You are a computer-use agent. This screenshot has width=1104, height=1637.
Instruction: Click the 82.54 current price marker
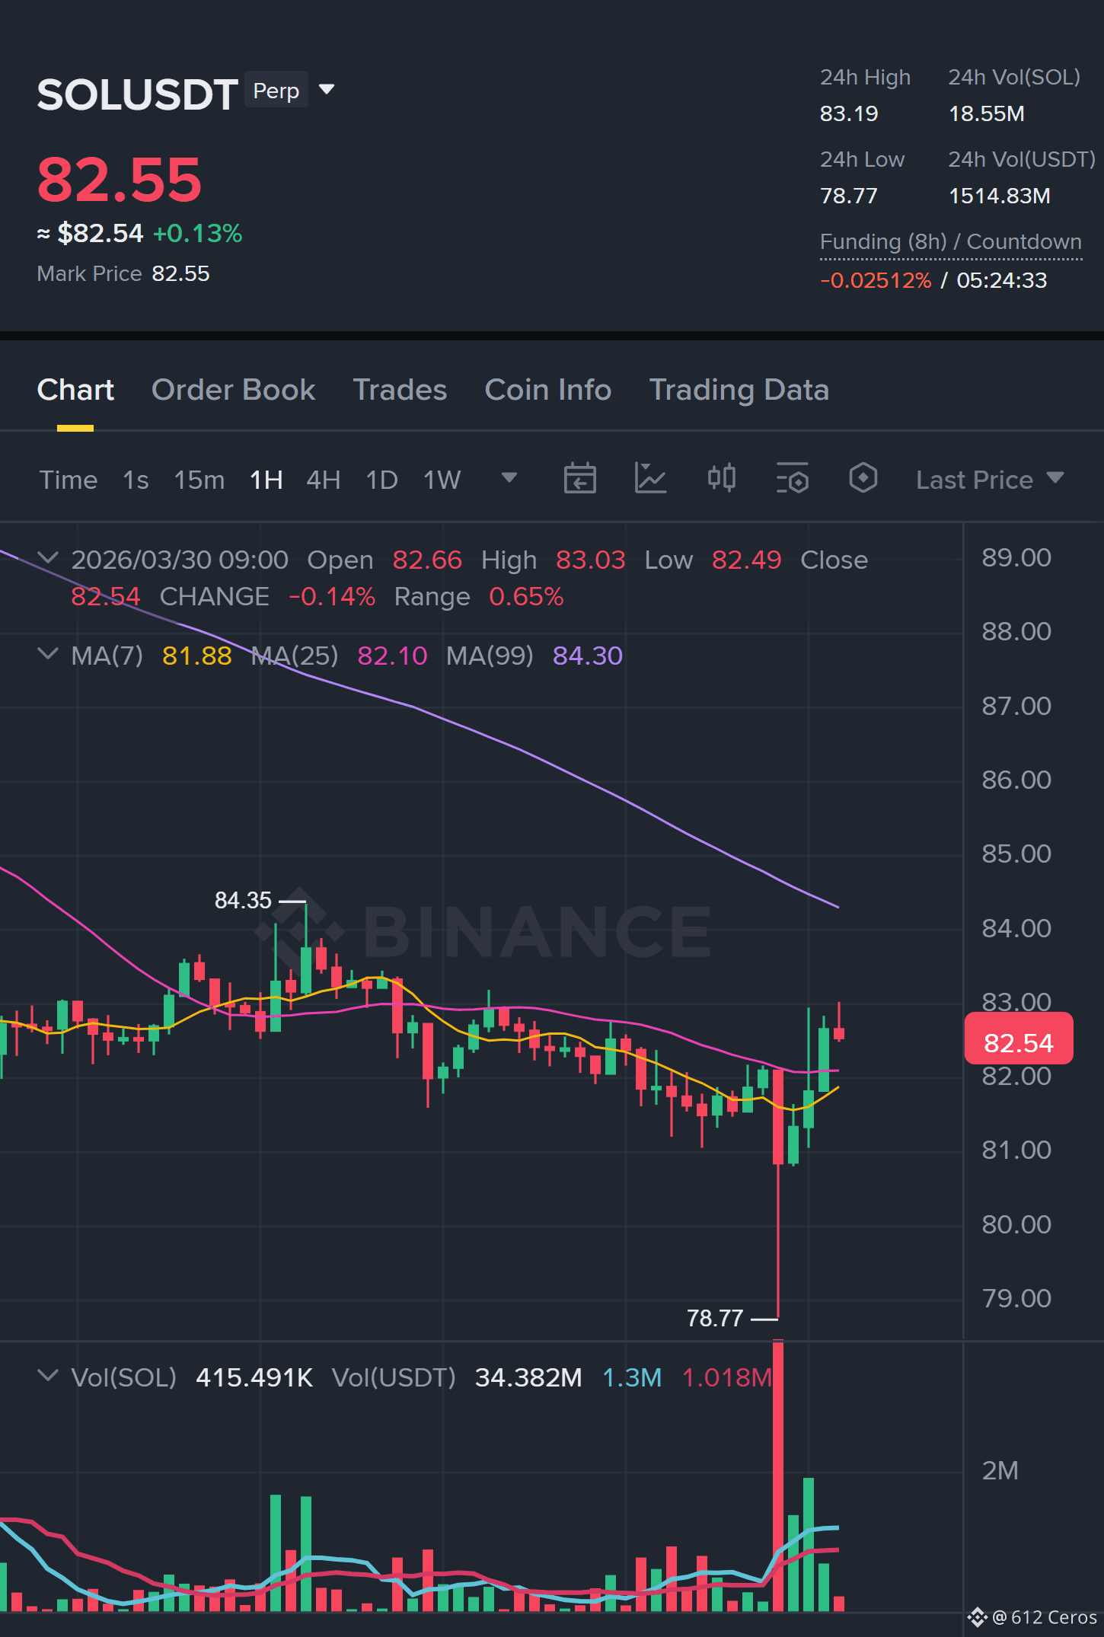click(1018, 1040)
